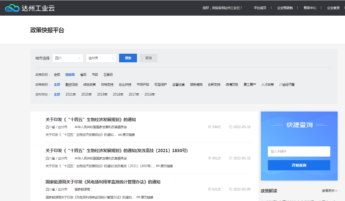
Task: Filter policies by 省级 level
Action: (x=83, y=75)
